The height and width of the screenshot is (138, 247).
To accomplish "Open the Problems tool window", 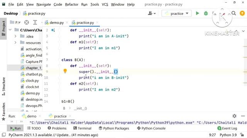I will (x=57, y=128).
